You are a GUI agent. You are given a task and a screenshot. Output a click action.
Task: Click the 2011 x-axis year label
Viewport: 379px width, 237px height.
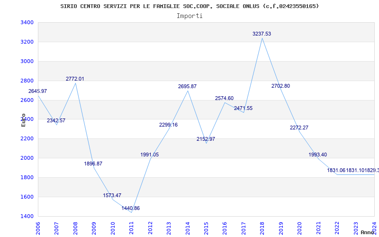click(131, 228)
